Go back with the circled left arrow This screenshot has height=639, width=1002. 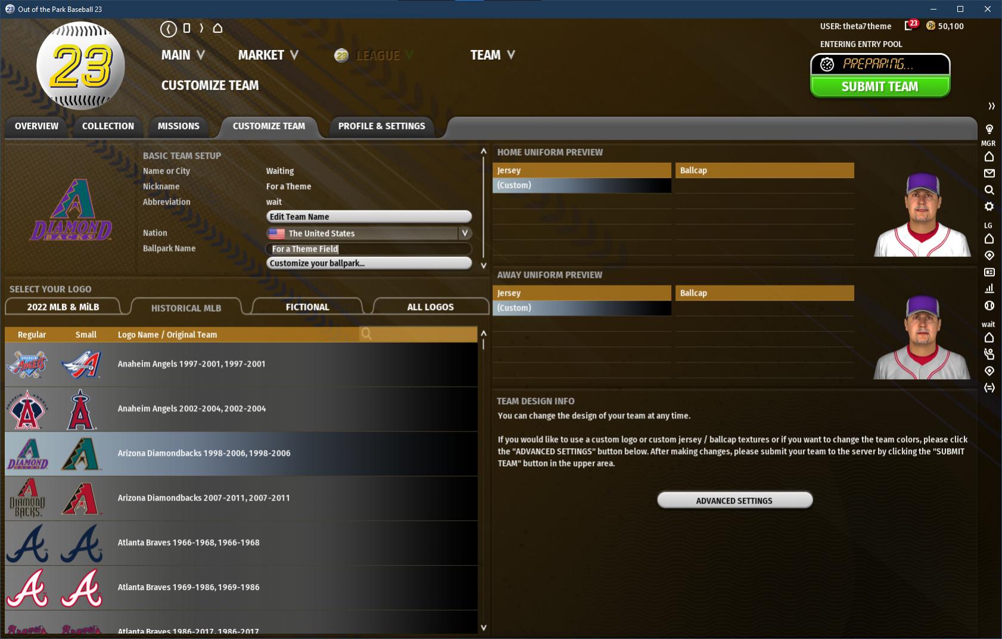(169, 28)
